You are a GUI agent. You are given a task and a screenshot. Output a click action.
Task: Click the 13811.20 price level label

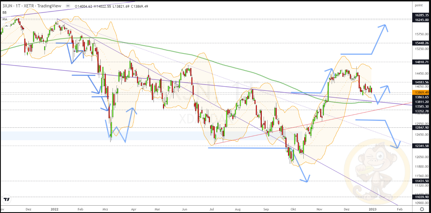(421, 102)
